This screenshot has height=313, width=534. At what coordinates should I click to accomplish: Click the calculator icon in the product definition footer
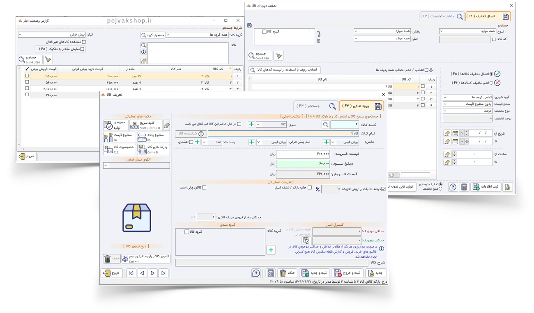click(x=270, y=273)
